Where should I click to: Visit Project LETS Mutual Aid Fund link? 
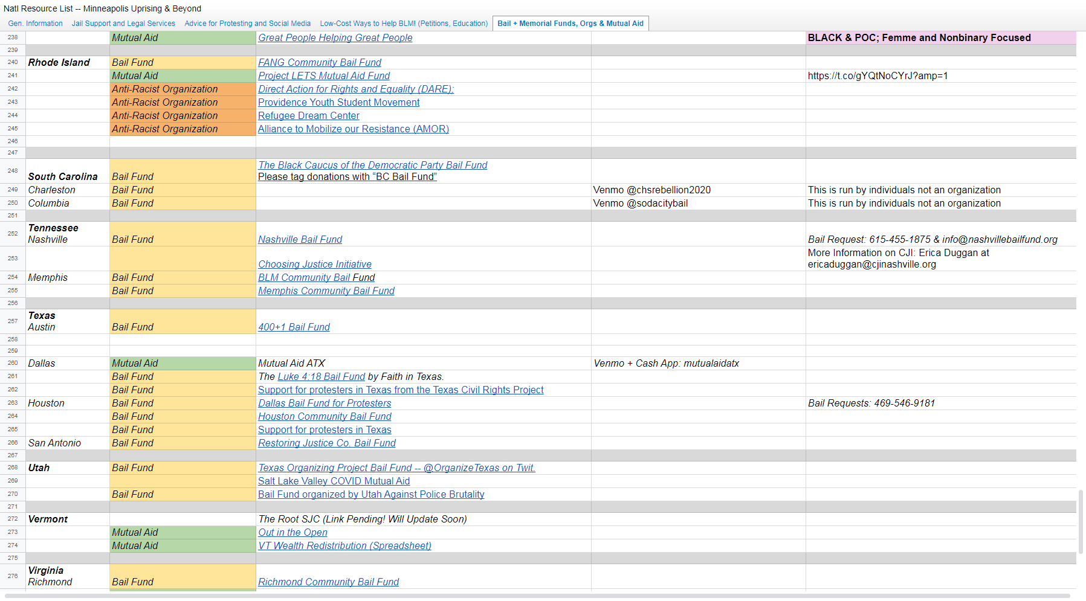[324, 76]
